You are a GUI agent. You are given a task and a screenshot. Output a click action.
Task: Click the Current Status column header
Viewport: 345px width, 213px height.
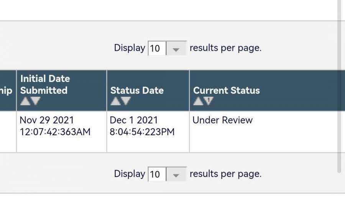[226, 90]
